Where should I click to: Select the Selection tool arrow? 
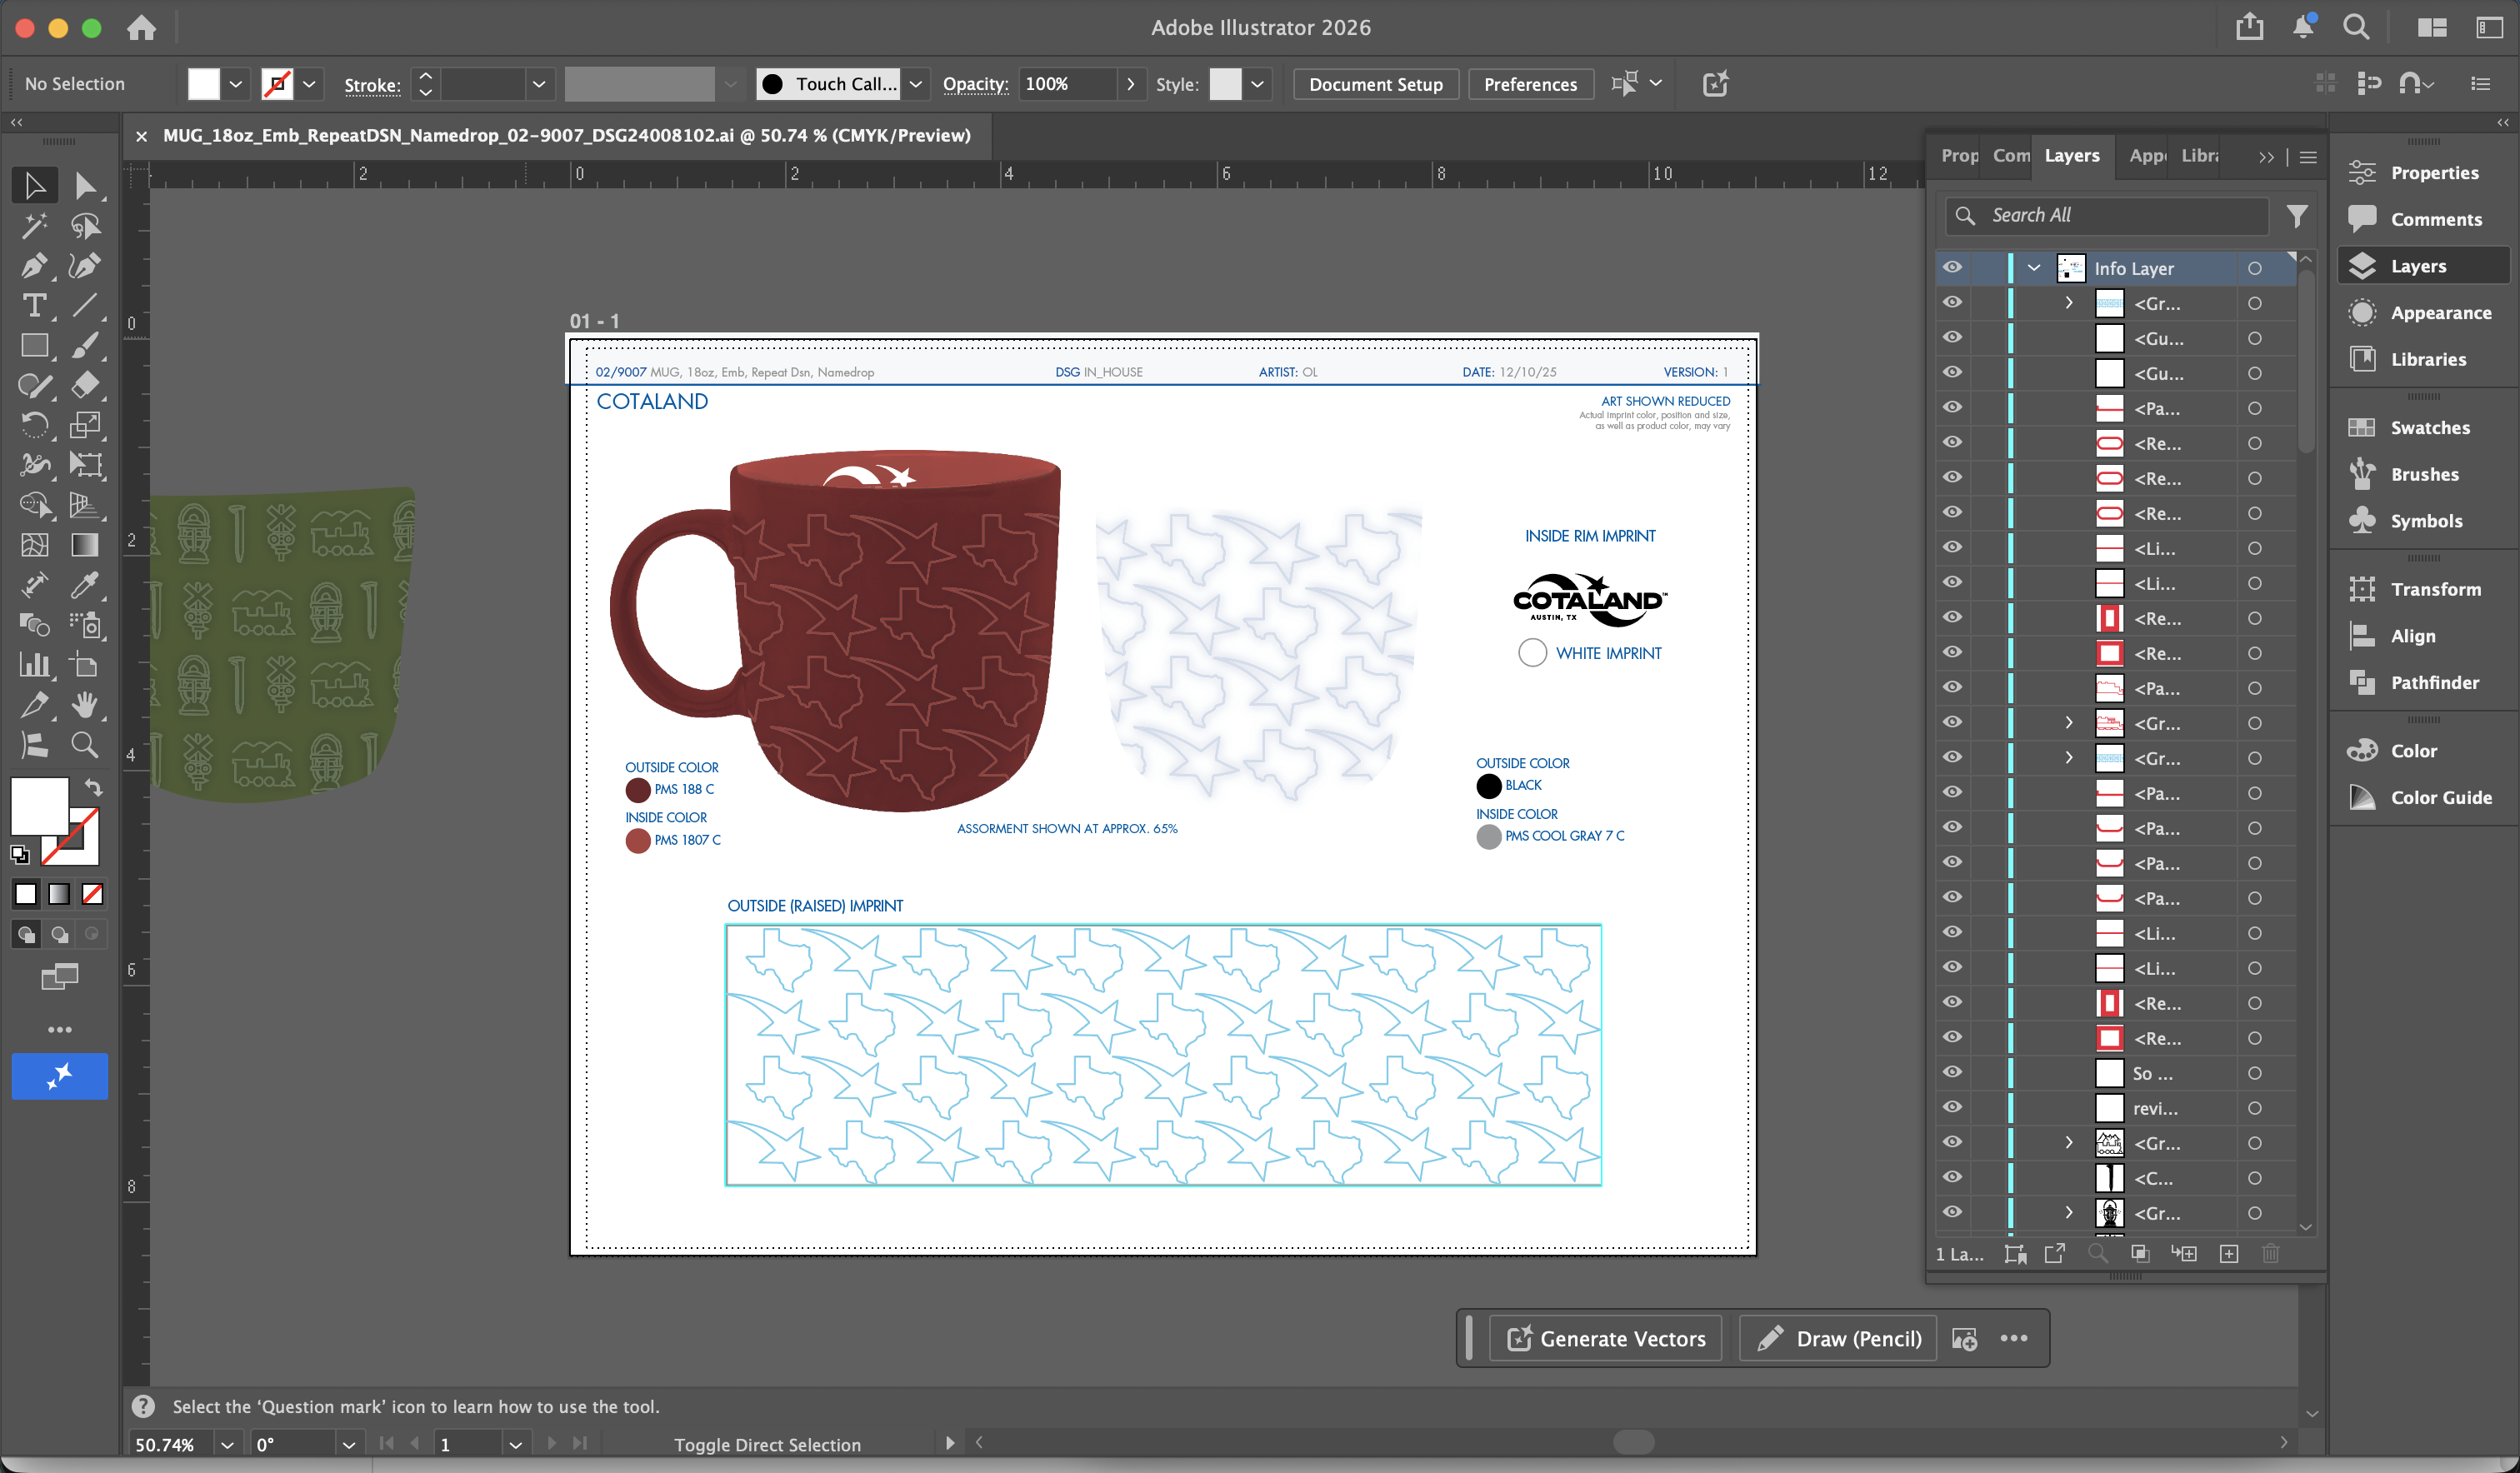34,186
